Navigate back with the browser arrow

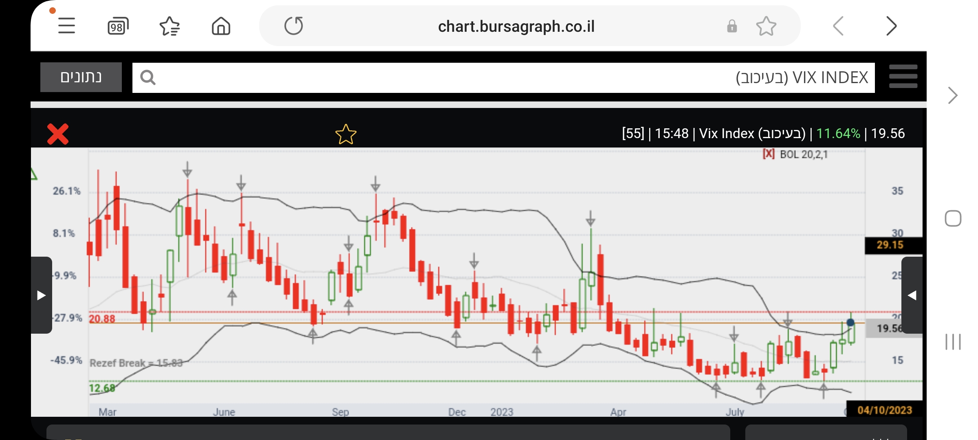pos(838,26)
